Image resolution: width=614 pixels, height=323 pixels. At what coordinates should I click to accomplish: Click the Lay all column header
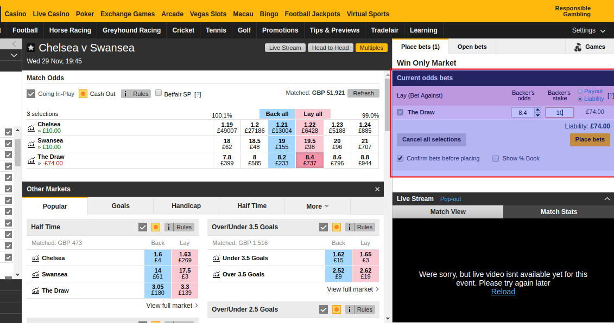click(x=313, y=114)
